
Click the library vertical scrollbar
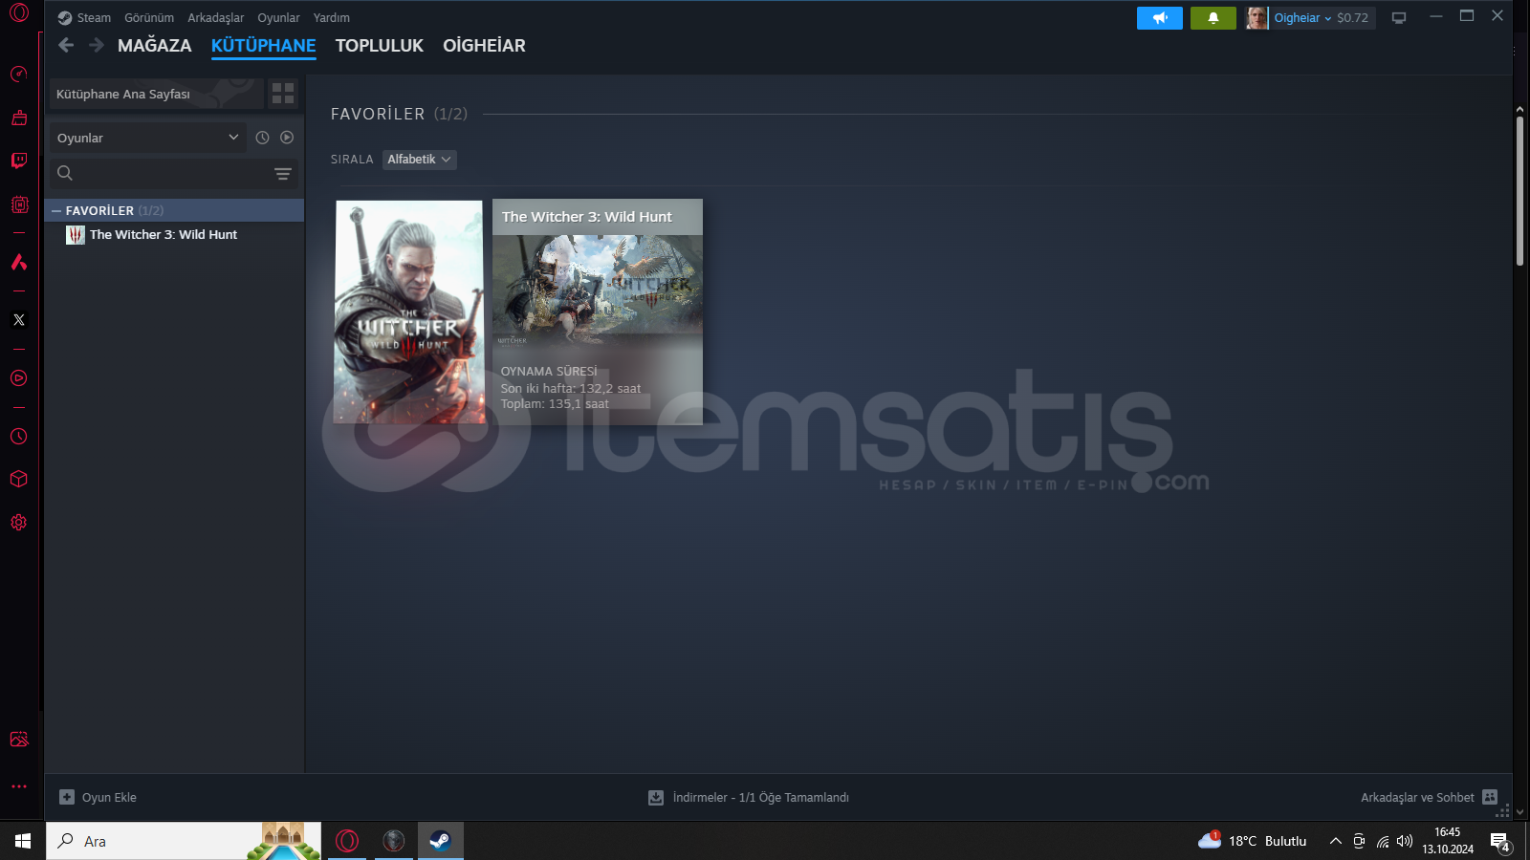[1519, 191]
